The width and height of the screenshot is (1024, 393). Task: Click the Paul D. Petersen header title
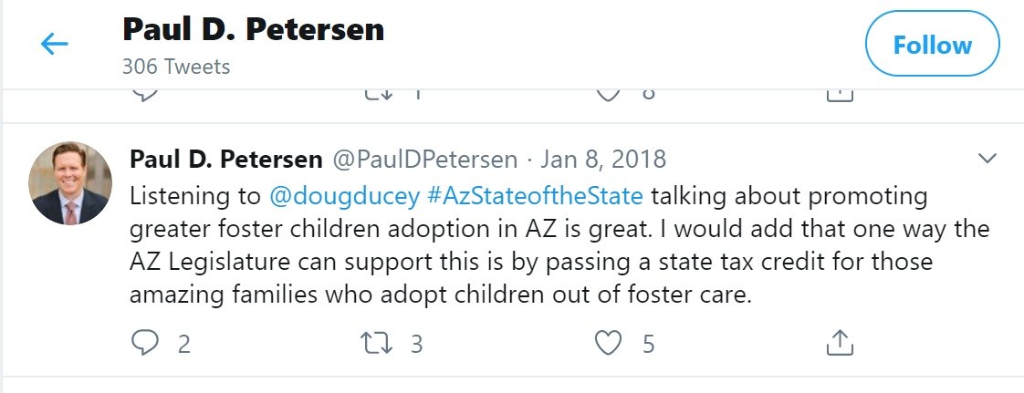click(253, 29)
